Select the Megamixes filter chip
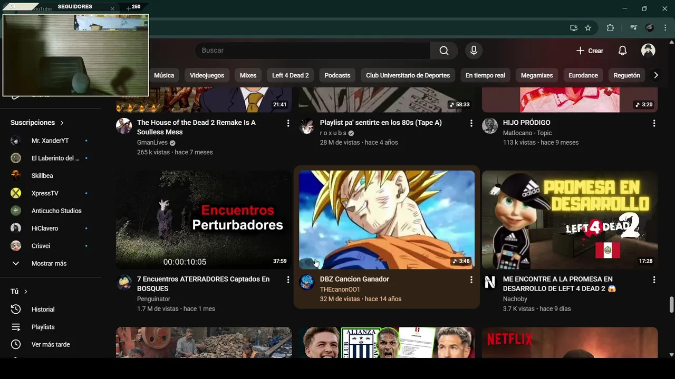The width and height of the screenshot is (675, 379). point(537,75)
